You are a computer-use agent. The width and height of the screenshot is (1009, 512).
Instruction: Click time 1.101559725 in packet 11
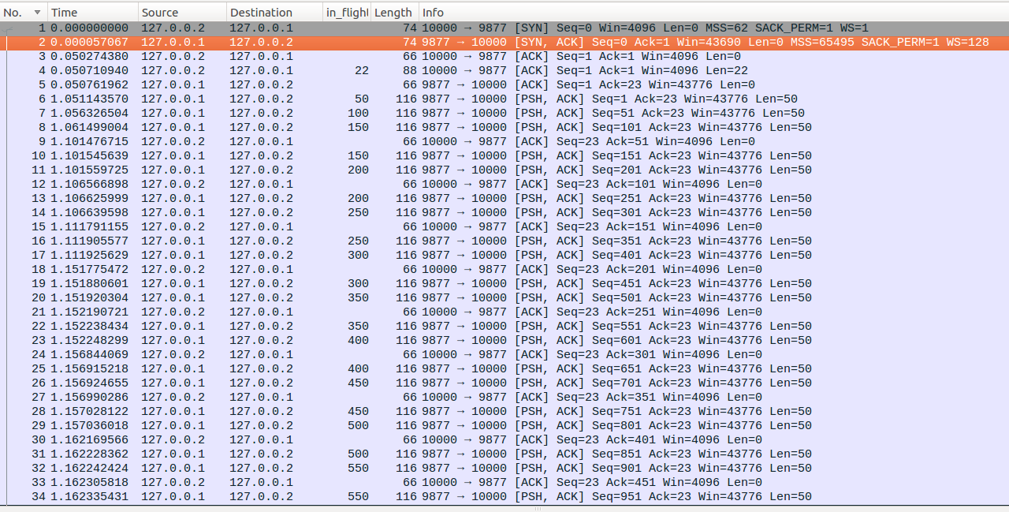89,170
